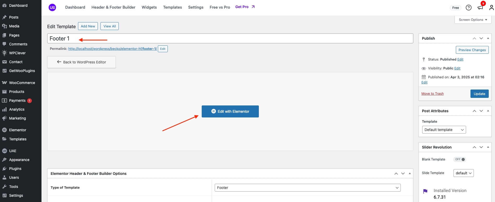This screenshot has width=495, height=202.
Task: Open Analytics in the admin sidebar
Action: pos(17,109)
